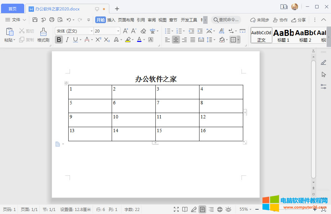Click the clear formatting eraser icon
Viewport: 331px width, 214px height.
(143, 31)
